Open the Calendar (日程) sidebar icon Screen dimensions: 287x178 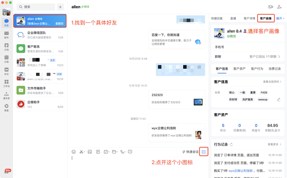click(x=6, y=59)
